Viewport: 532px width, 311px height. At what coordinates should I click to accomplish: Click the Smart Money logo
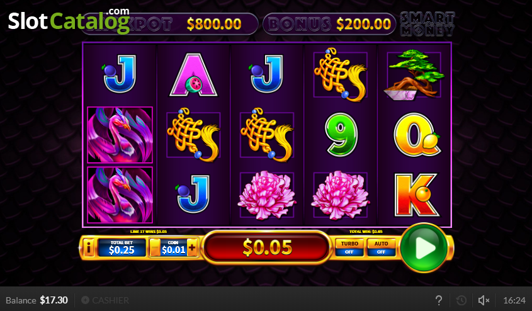427,24
